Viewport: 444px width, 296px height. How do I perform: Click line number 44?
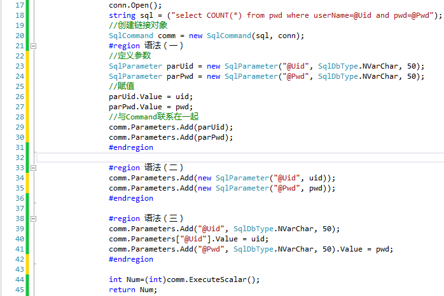[x=20, y=279]
